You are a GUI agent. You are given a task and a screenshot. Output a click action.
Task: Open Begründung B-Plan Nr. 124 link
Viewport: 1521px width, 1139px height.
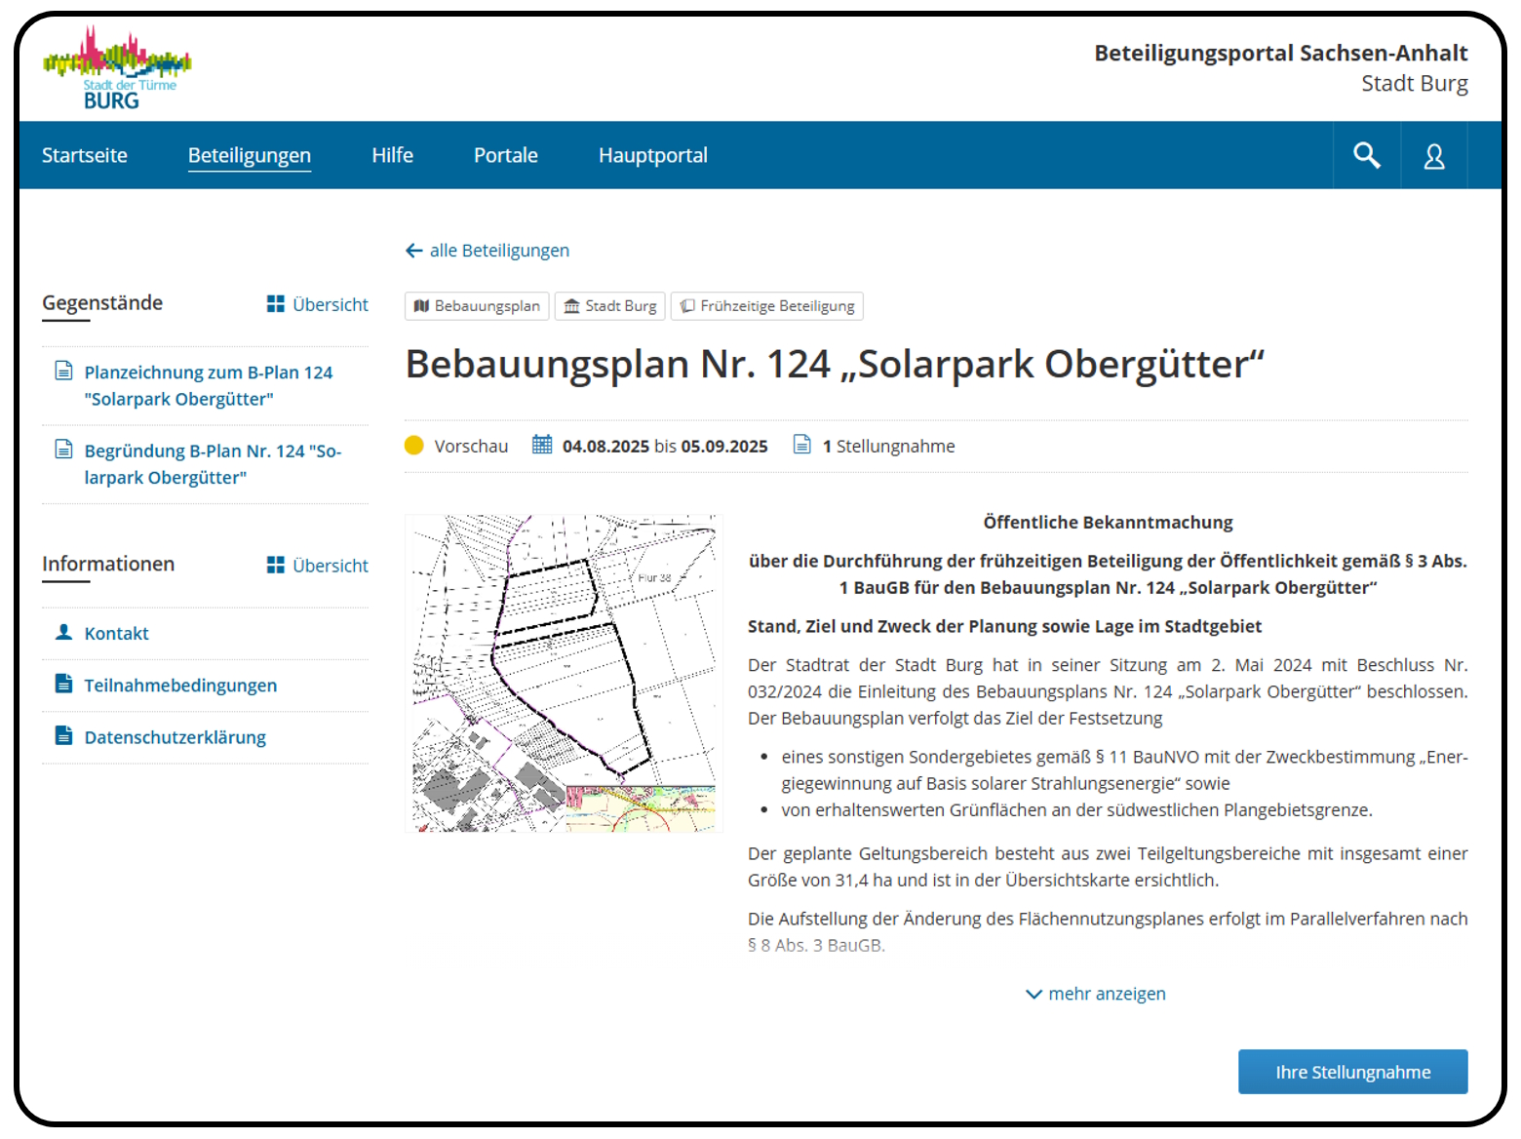tap(213, 464)
